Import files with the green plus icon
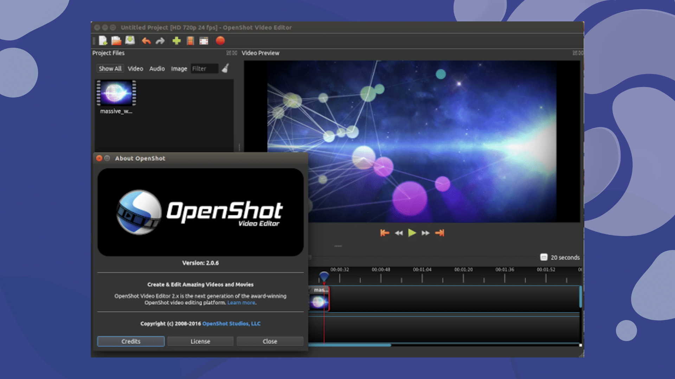 point(176,41)
